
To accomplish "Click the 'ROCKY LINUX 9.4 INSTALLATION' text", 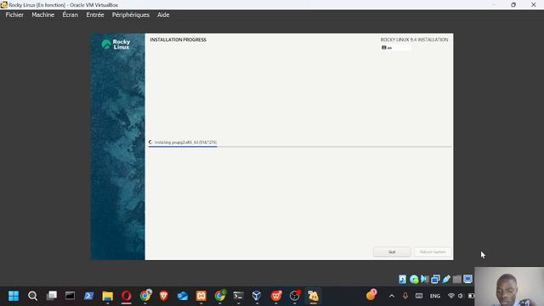I will coord(414,40).
